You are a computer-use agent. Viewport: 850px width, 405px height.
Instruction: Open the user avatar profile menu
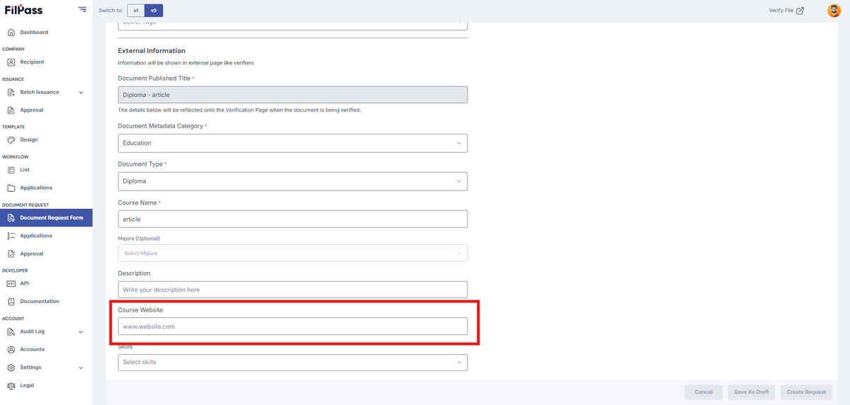click(834, 11)
